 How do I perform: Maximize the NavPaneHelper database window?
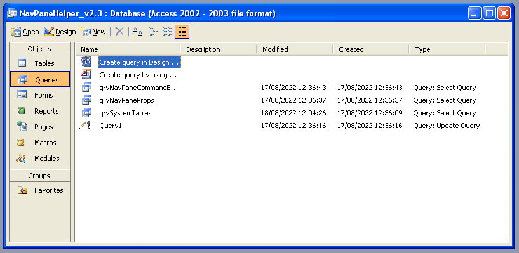click(489, 13)
